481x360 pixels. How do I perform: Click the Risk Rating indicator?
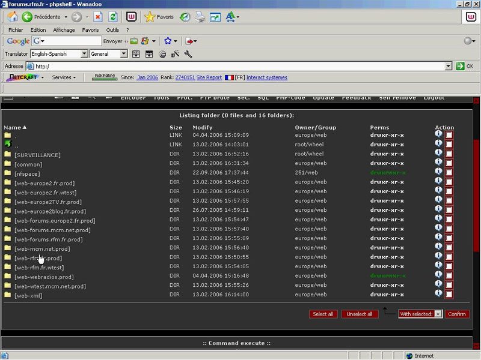(105, 77)
